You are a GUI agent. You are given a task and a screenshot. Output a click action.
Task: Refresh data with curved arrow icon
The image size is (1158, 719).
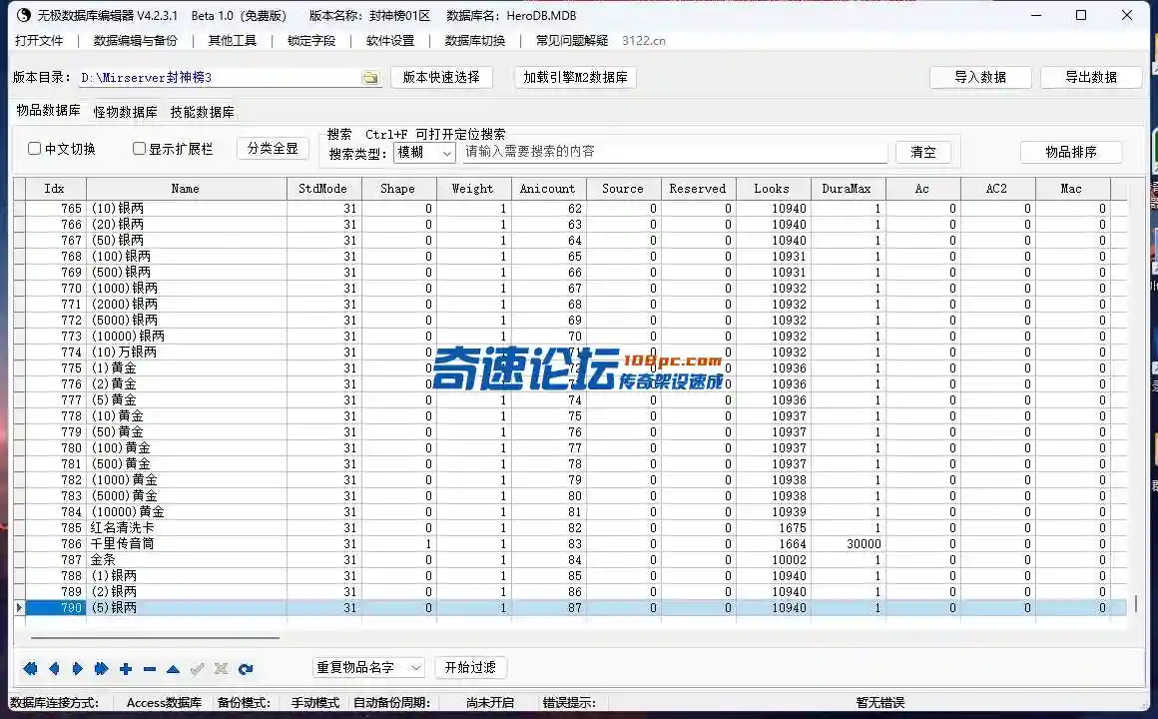[x=246, y=669]
